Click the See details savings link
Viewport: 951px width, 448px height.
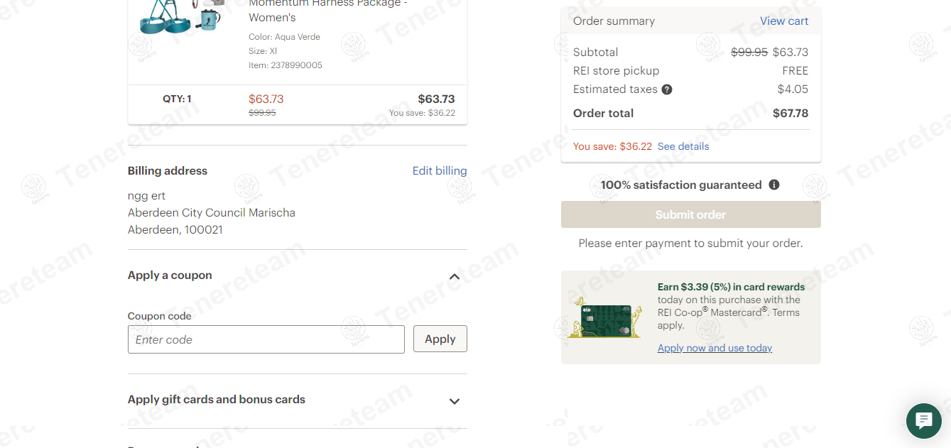[x=683, y=146]
